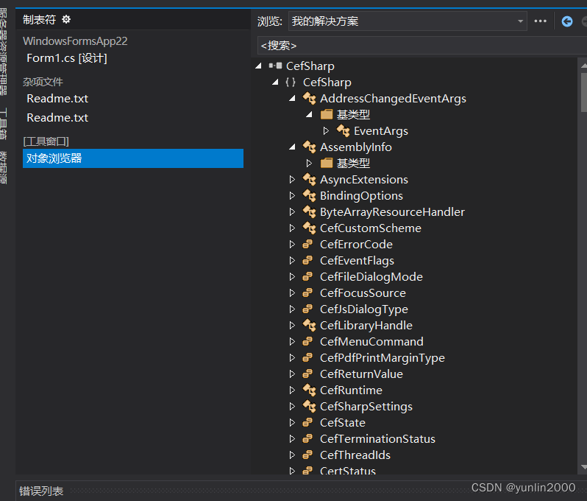Select 对象浏览器 tool window
The image size is (587, 501).
(133, 158)
